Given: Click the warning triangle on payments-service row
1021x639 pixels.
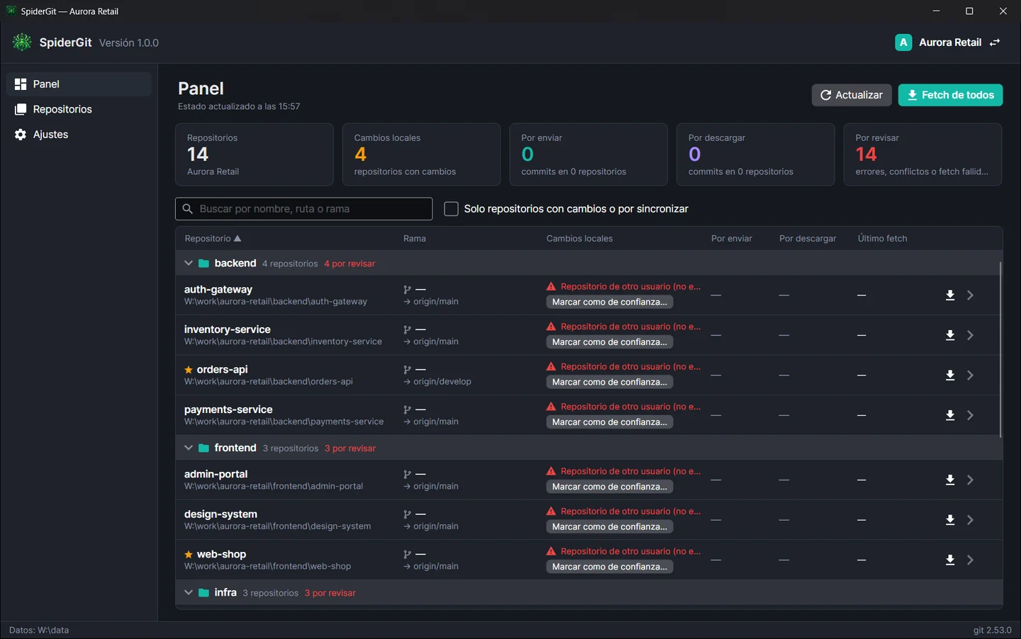Looking at the screenshot, I should click(x=551, y=407).
